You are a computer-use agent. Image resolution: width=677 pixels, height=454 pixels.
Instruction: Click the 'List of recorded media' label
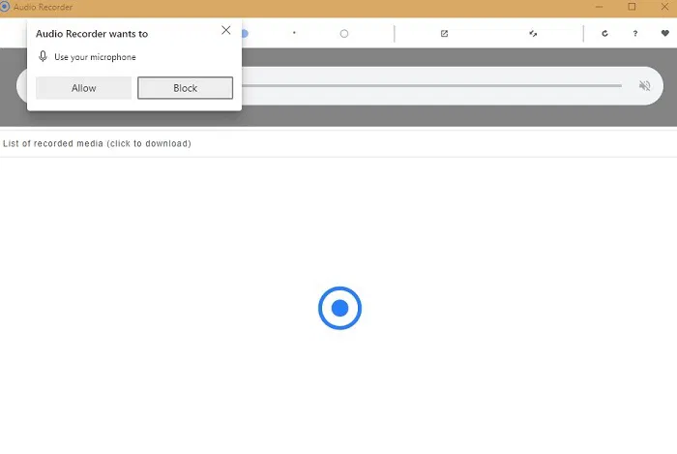click(97, 143)
